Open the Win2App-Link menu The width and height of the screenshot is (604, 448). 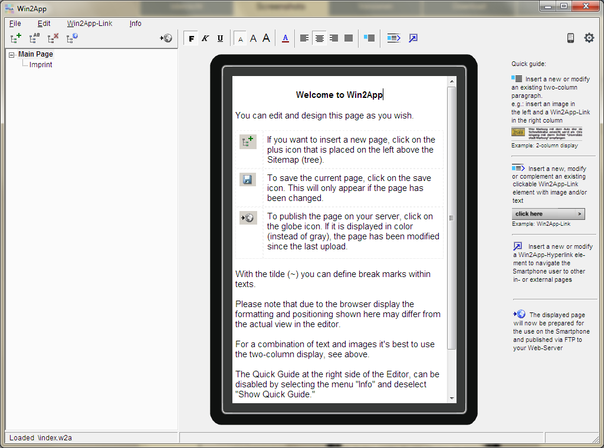coord(90,24)
